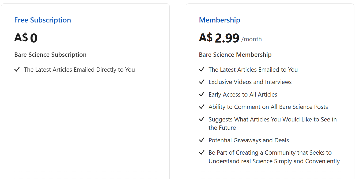Click the checkmark next to Be Part of Creating a Community
This screenshot has height=179, width=356.
pos(202,153)
